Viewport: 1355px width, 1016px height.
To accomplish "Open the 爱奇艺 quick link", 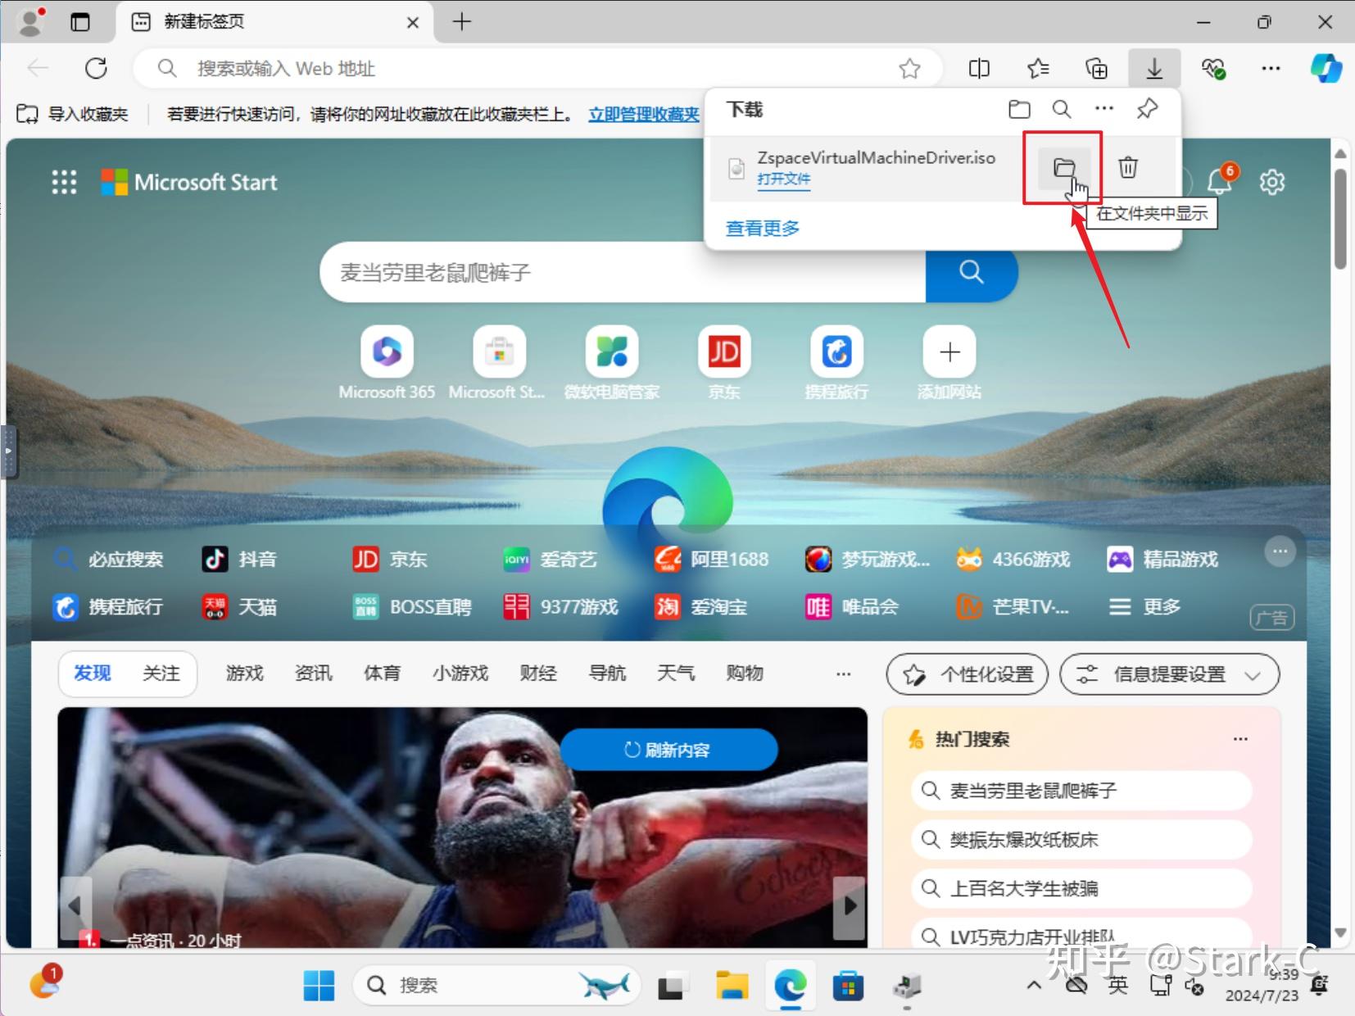I will tap(551, 560).
